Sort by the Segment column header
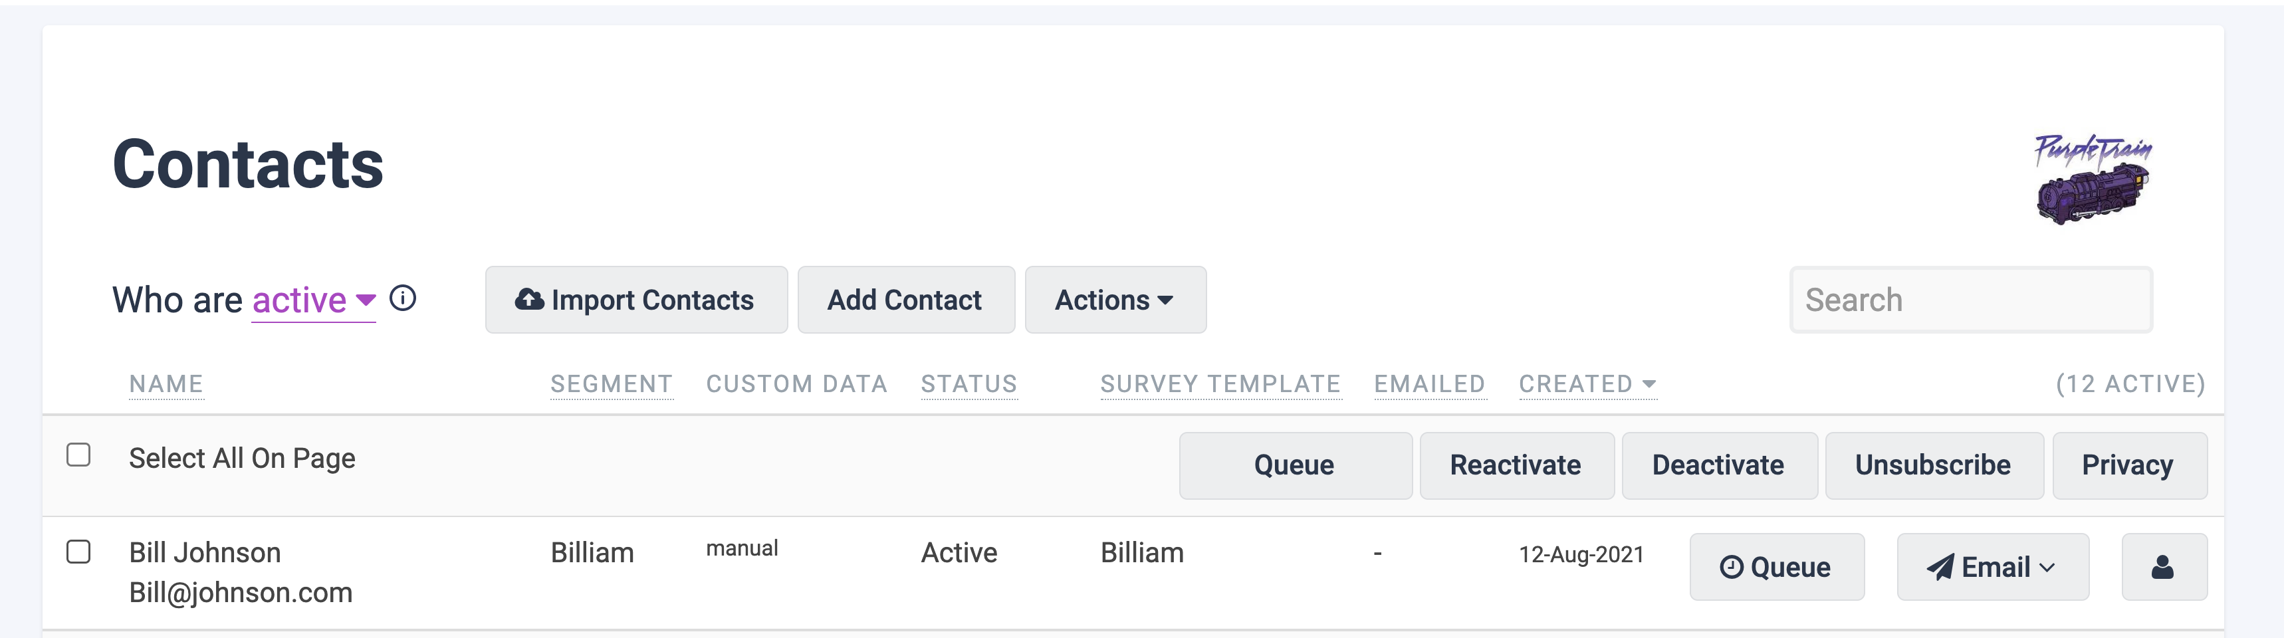 click(611, 383)
